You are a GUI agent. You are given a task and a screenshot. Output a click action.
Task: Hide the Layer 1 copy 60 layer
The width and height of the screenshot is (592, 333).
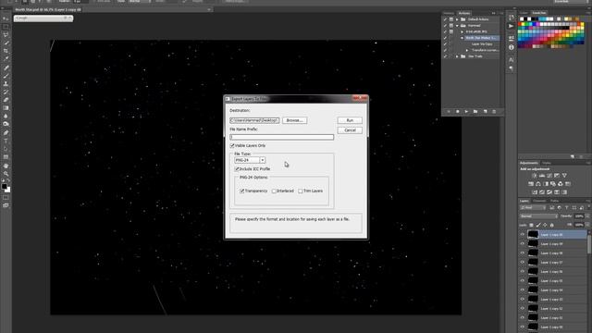523,234
